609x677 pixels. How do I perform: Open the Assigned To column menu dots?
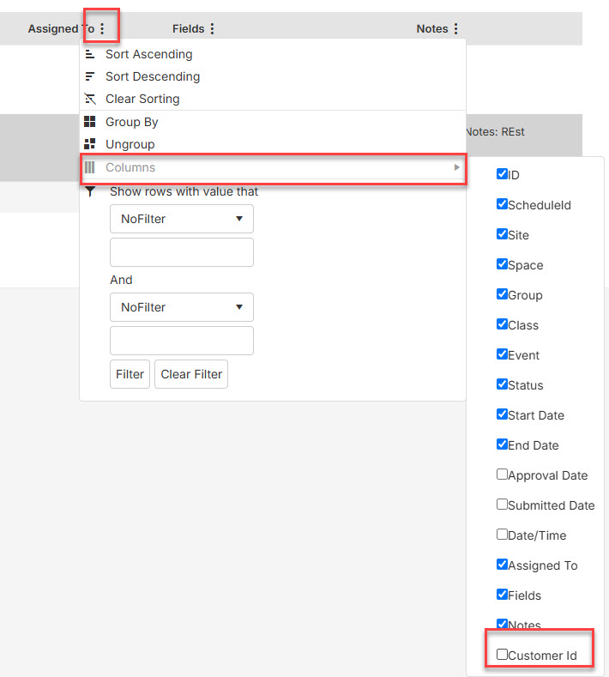point(102,29)
